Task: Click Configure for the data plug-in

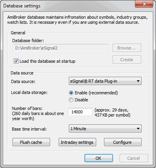Action: (x=123, y=142)
